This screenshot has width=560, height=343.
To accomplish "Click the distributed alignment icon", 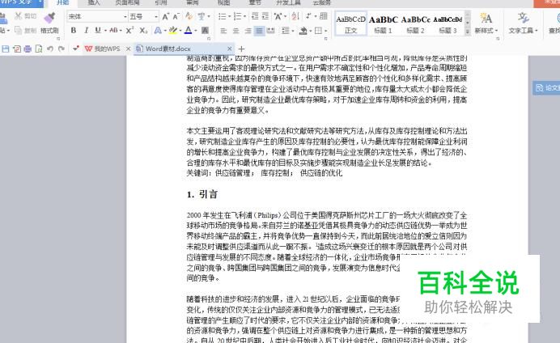I will click(x=271, y=31).
